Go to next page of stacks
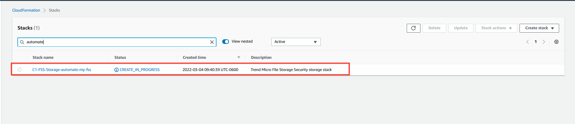Image resolution: width=575 pixels, height=124 pixels. tap(544, 42)
